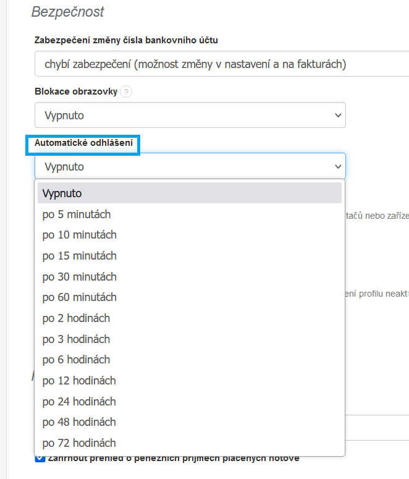Choose po 2 hodinách option
The width and height of the screenshot is (409, 479).
pyautogui.click(x=190, y=318)
